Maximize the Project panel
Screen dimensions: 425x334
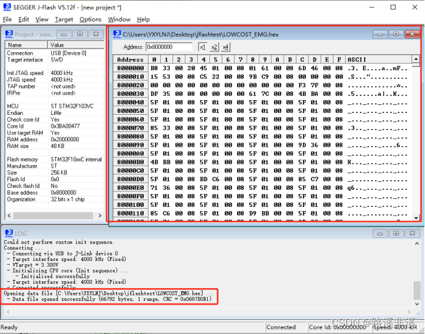coord(80,34)
